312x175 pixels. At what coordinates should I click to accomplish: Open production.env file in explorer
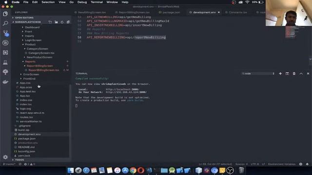click(28, 143)
